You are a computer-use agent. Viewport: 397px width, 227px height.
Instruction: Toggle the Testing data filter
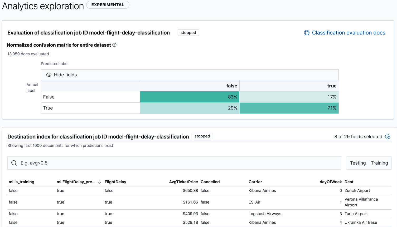(x=357, y=163)
